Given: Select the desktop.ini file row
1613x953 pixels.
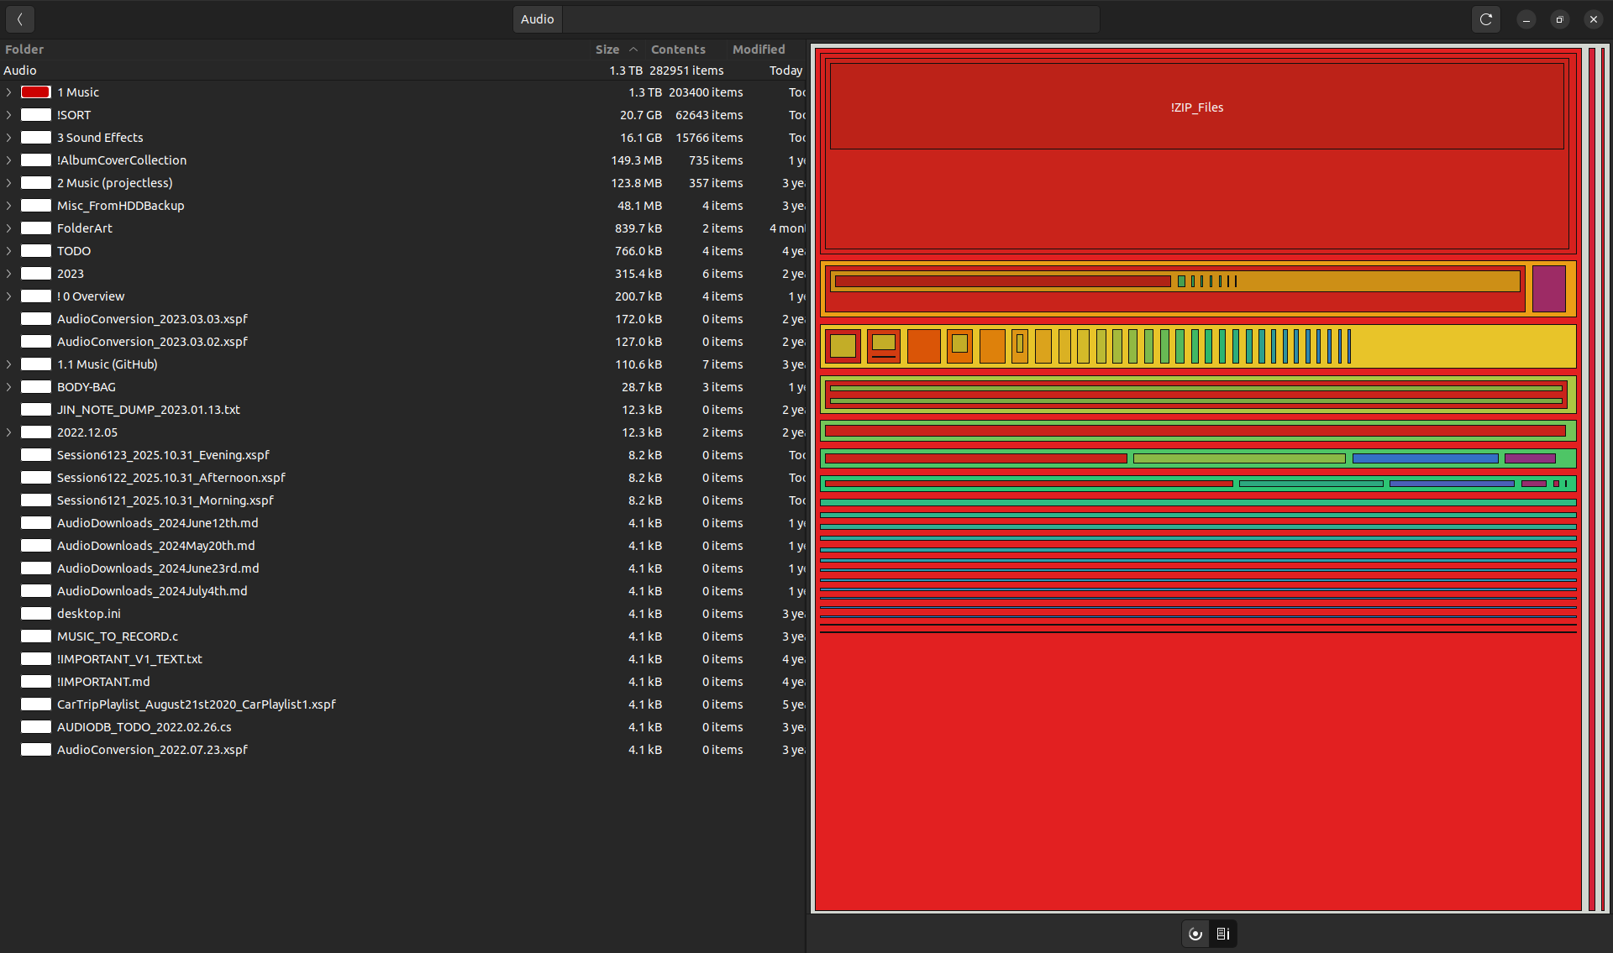Looking at the screenshot, I should click(x=89, y=614).
